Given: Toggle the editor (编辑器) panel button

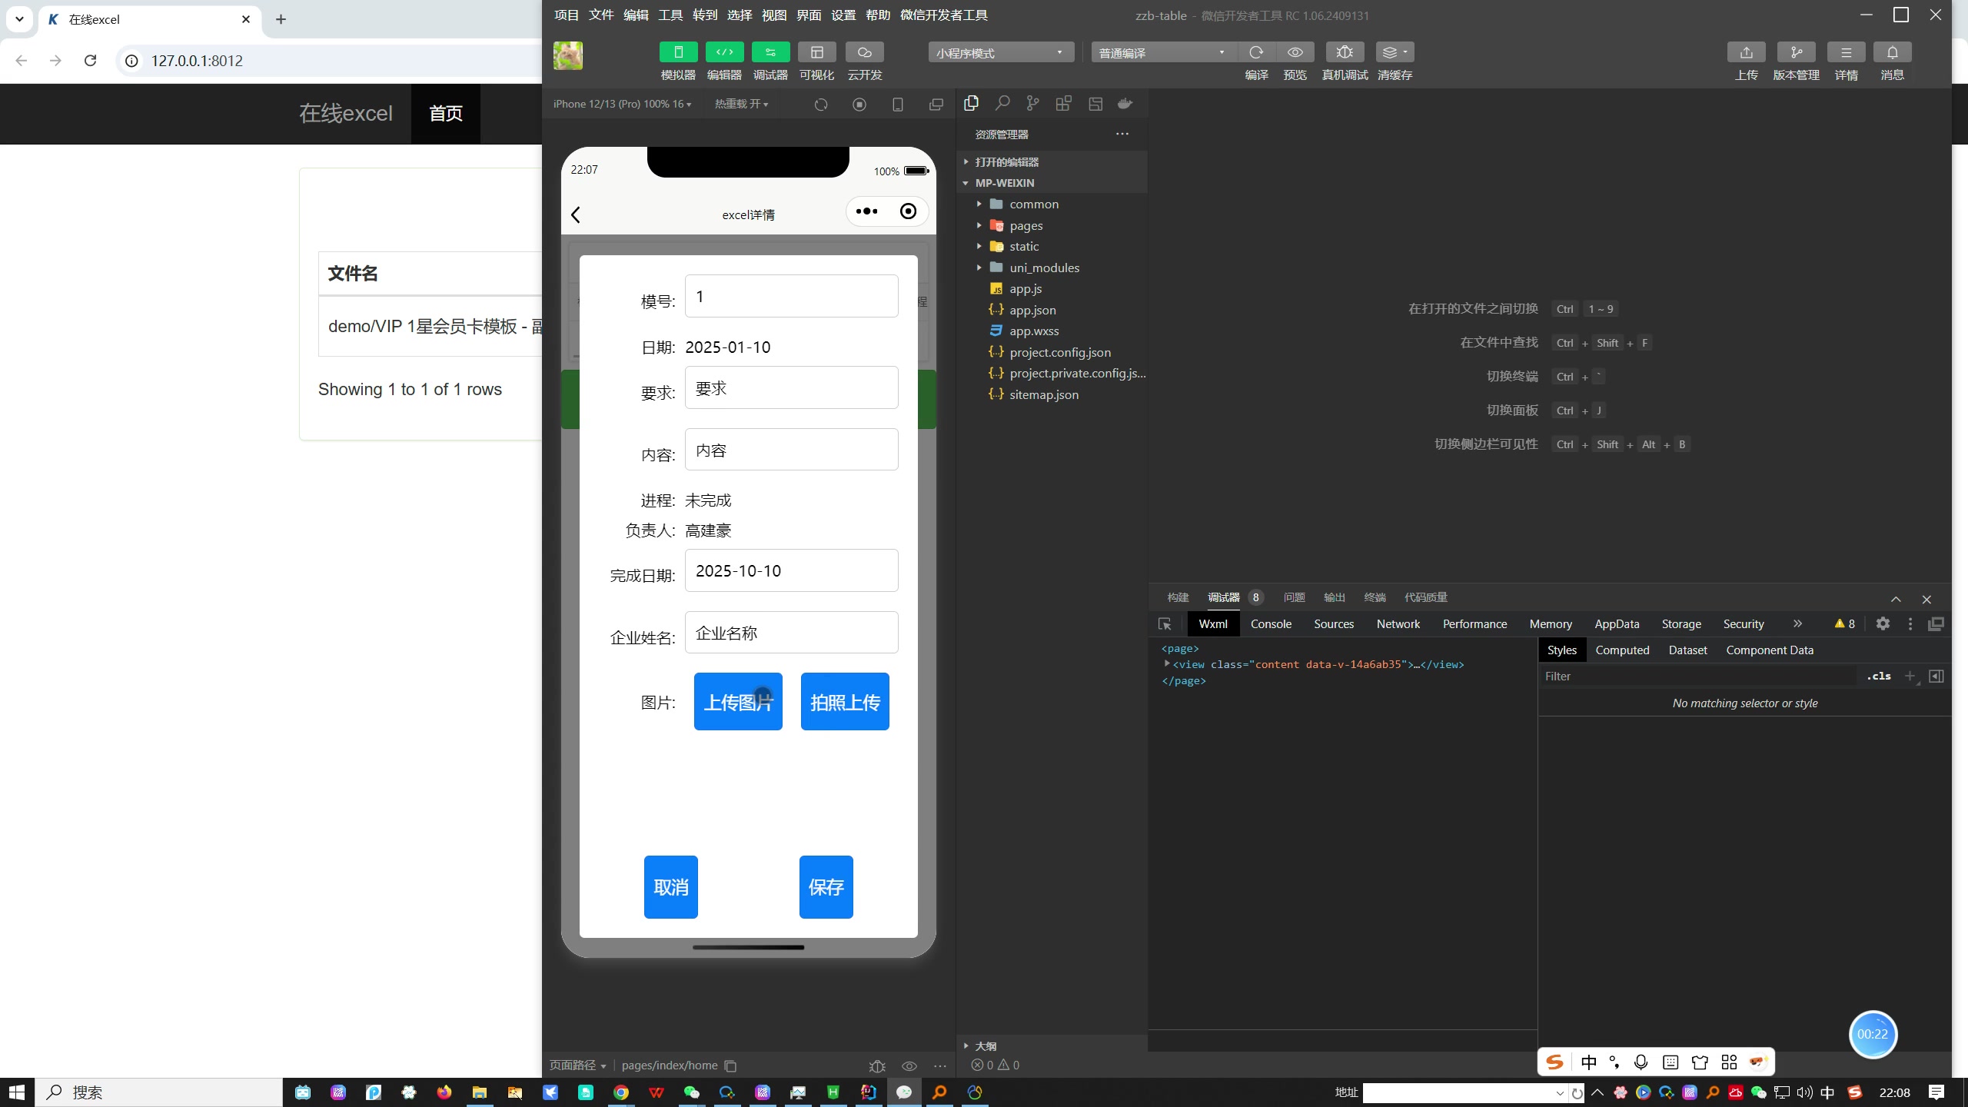Looking at the screenshot, I should point(724,52).
